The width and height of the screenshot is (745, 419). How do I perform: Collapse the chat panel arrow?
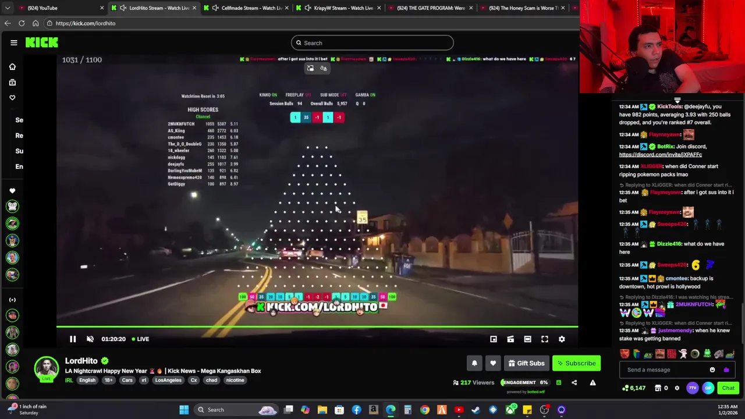pos(677,100)
